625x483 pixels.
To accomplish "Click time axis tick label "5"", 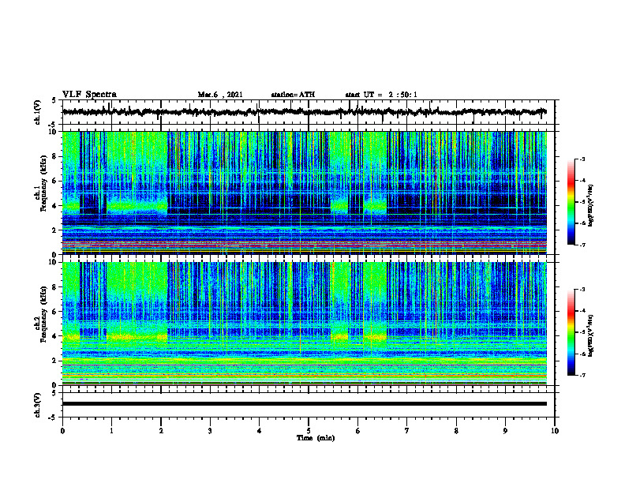I will pyautogui.click(x=309, y=431).
